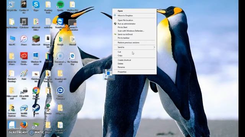Select the This PC desktop icon
Screen dimensions: 245x137
pos(12,39)
